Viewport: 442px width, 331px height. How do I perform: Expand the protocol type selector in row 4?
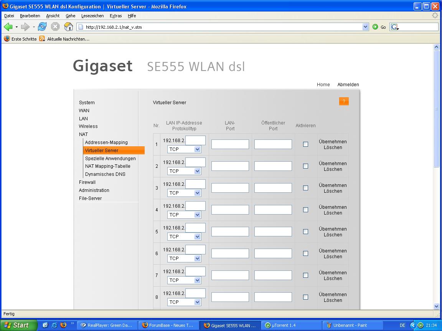click(184, 215)
